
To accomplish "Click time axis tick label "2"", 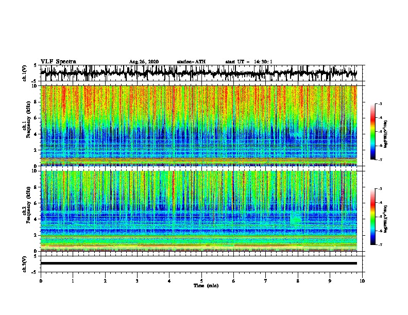I will pyautogui.click(x=105, y=281).
